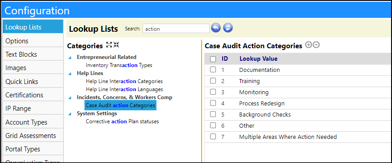Open the Quick Links sidebar section
The width and height of the screenshot is (392, 163).
point(33,81)
